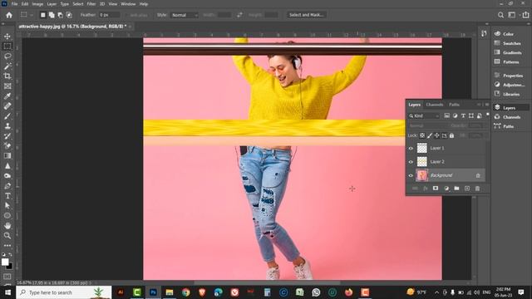The width and height of the screenshot is (532, 299).
Task: Select the Move tool
Action: pos(7,37)
